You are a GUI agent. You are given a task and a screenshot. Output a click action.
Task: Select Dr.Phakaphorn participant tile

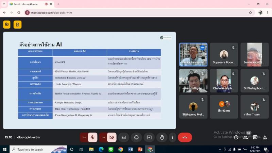coord(254,81)
